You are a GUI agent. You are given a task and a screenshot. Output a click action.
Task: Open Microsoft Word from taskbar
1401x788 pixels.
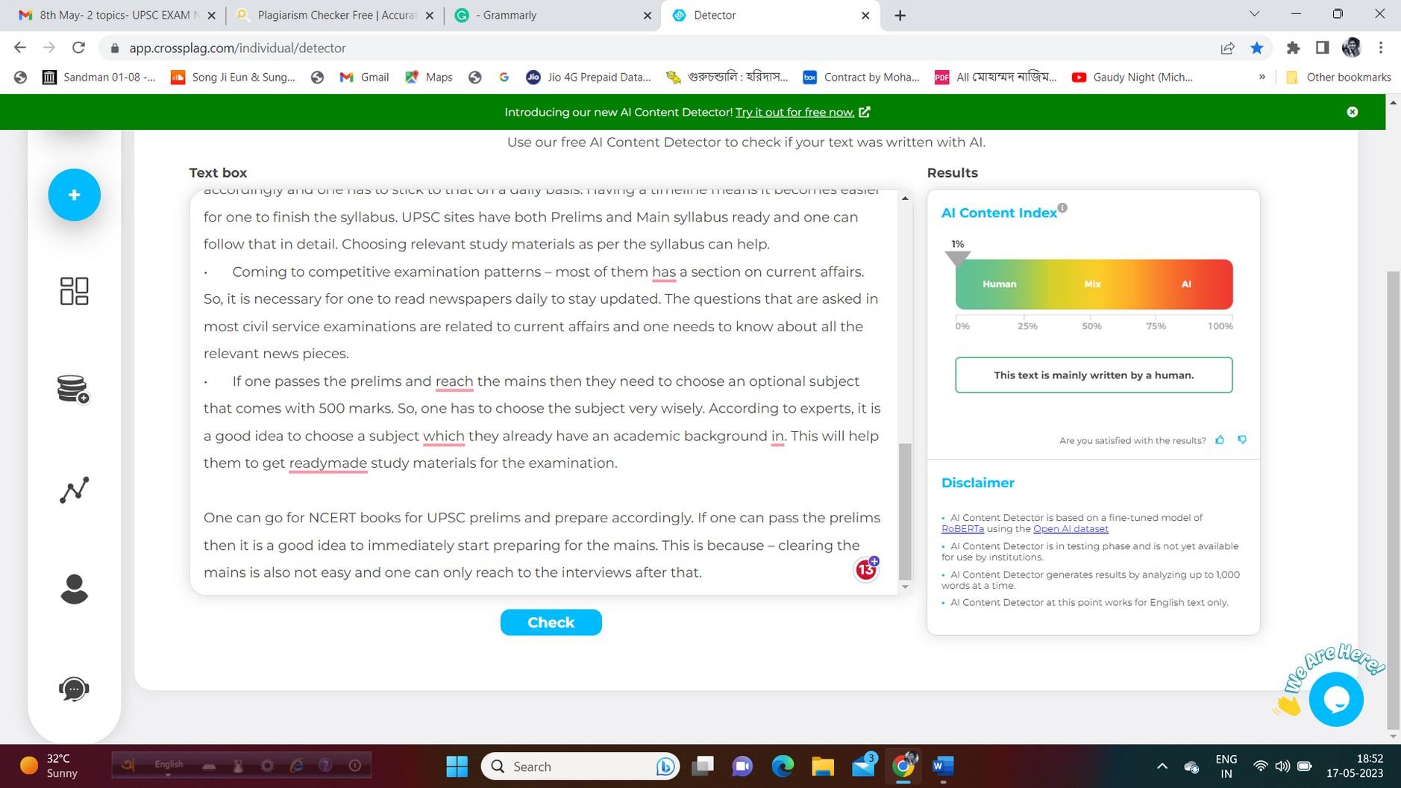click(x=943, y=766)
